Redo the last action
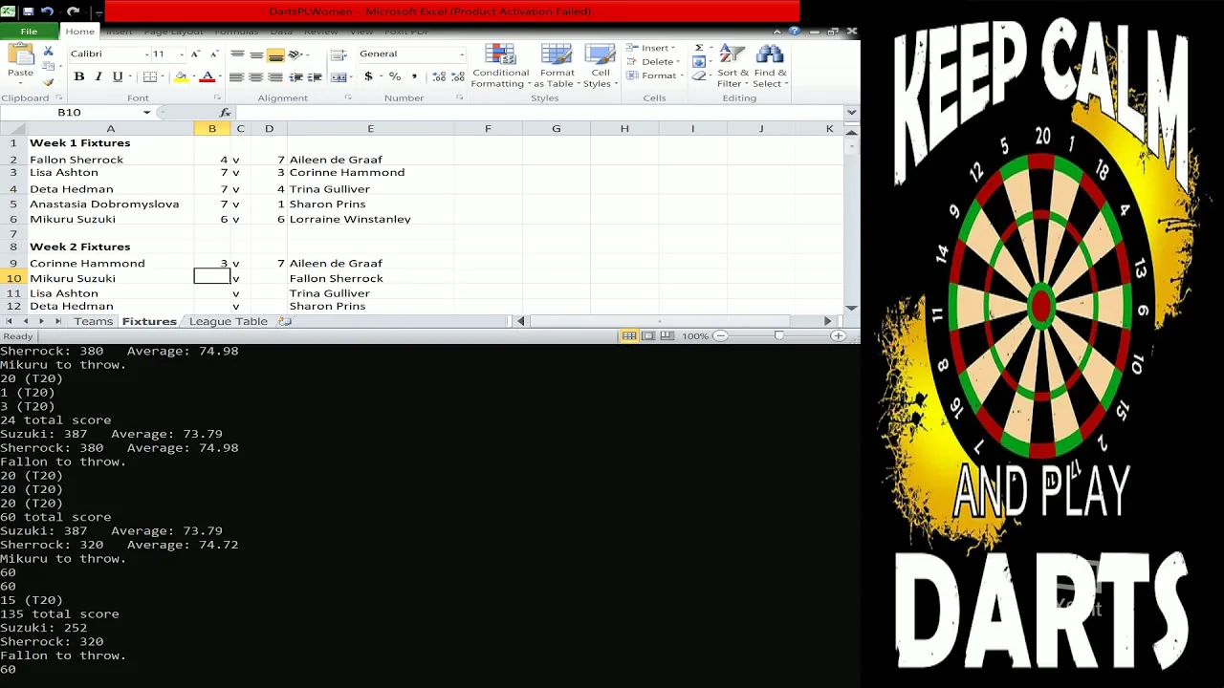 [x=73, y=11]
